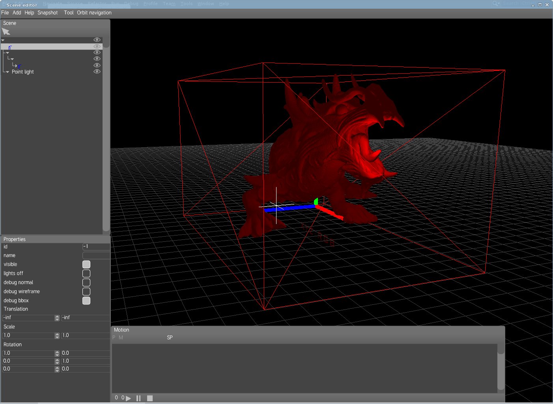Click the id input field

click(x=96, y=246)
